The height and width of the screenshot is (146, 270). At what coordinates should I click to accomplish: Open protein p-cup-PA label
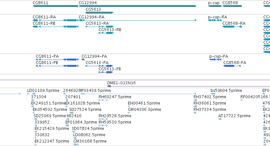click(219, 56)
